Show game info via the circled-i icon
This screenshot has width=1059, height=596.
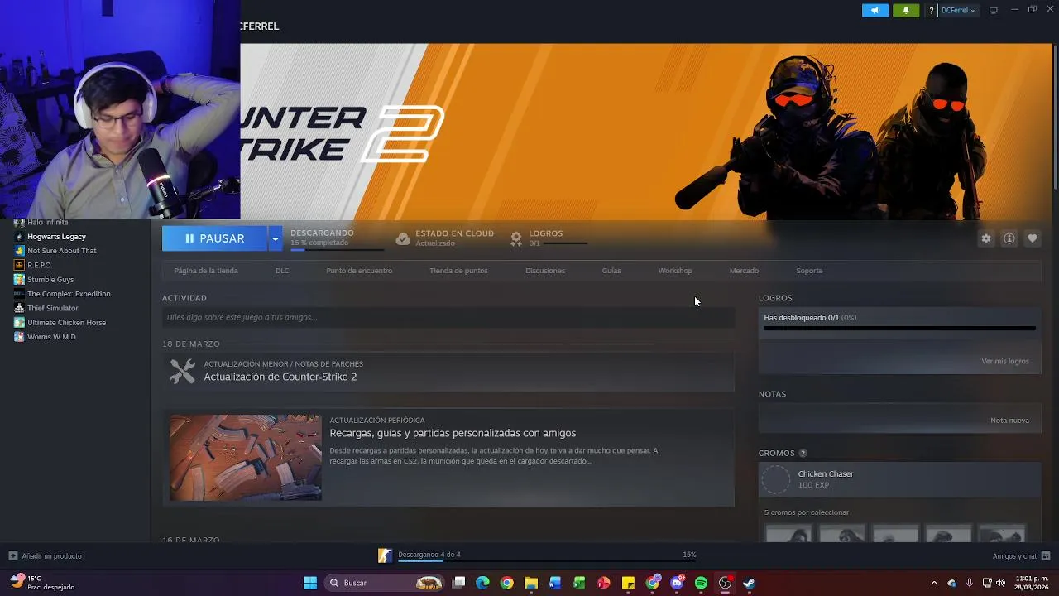click(1009, 238)
